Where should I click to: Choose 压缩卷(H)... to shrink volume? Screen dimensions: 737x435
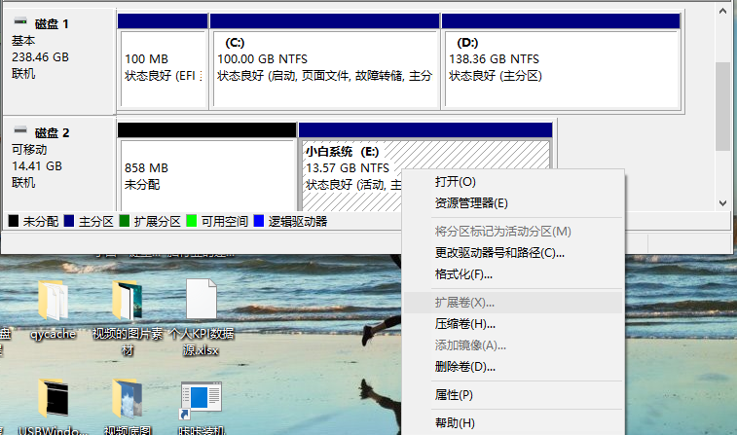pos(465,324)
